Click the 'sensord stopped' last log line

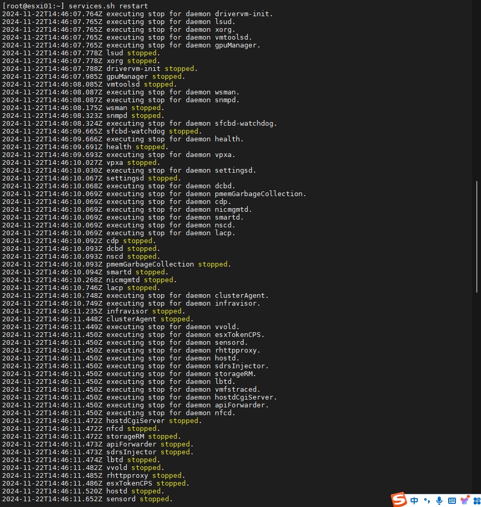[x=138, y=499]
